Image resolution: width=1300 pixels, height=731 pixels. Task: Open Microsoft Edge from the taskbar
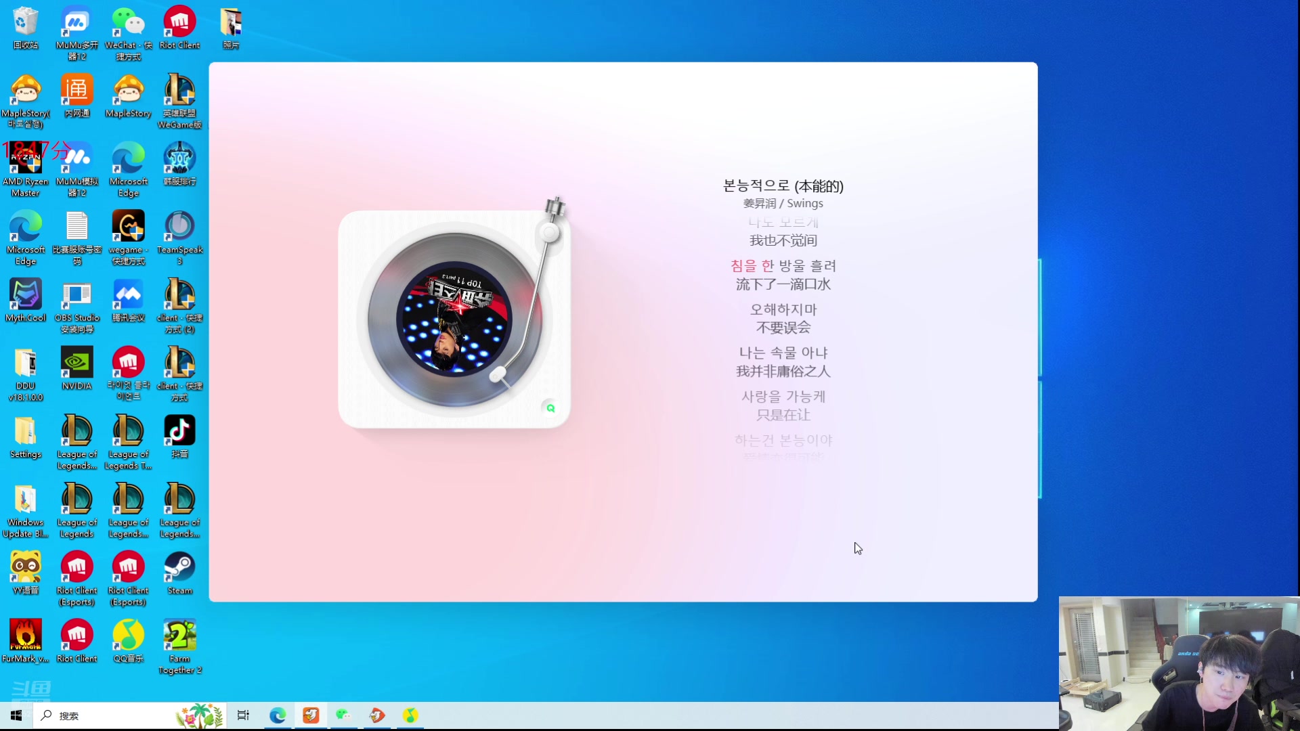coord(278,715)
